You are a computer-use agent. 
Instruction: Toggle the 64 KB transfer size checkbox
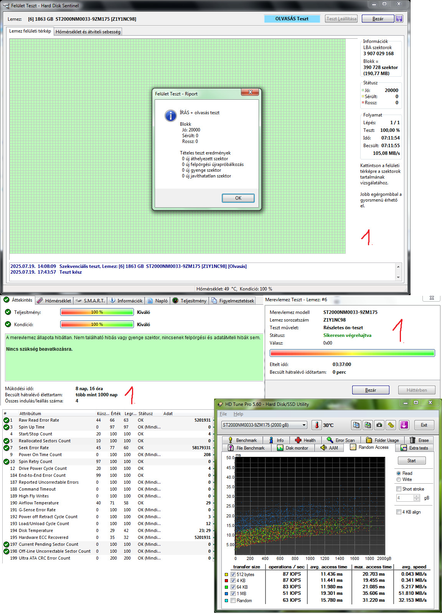233,587
